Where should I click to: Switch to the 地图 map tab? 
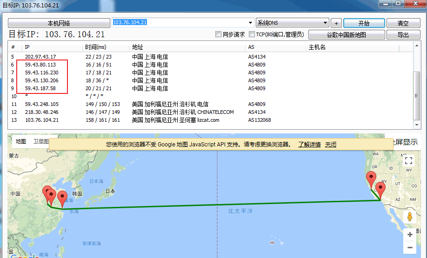coord(20,141)
